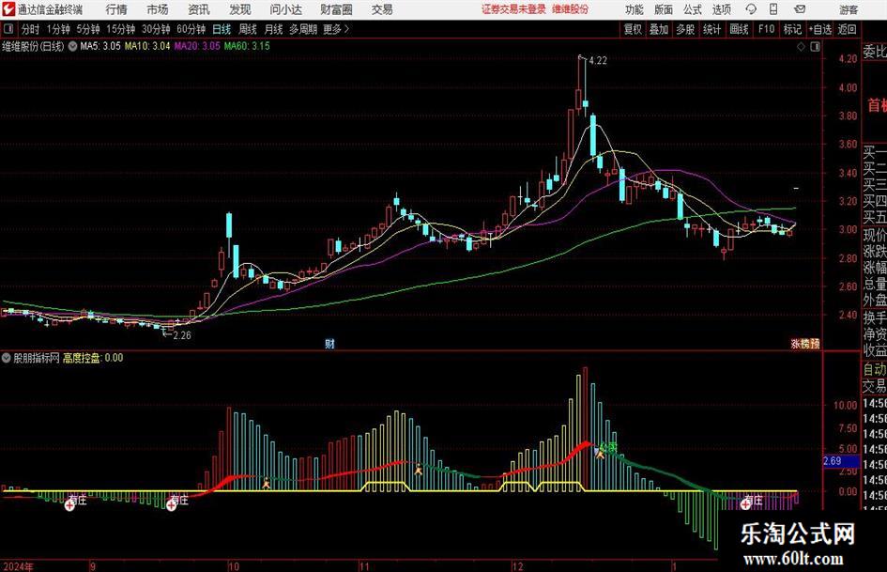Click the running-figure signal near November

[x=418, y=469]
